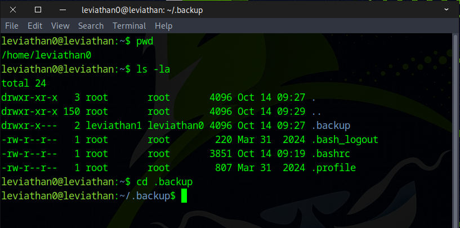Click the green block cursor at the prompt
Image resolution: width=460 pixels, height=228 pixels.
184,196
